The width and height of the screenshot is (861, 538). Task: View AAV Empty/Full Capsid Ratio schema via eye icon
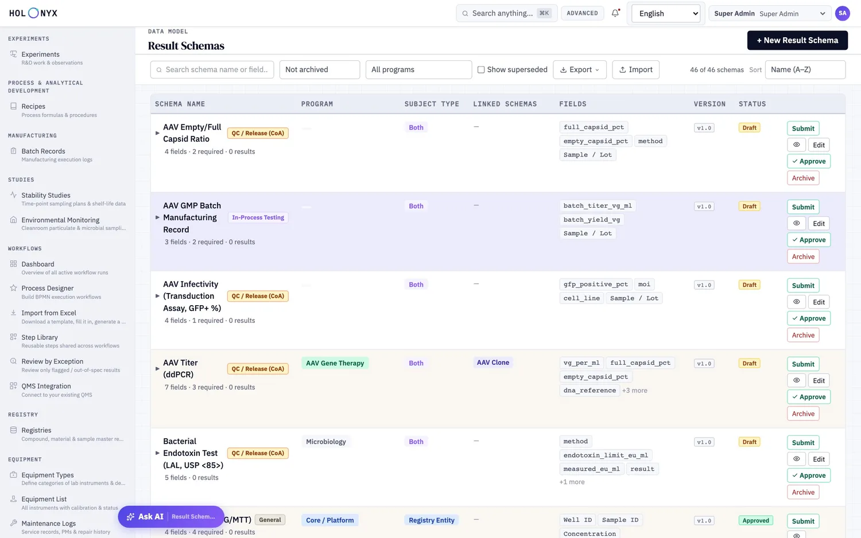click(x=796, y=145)
